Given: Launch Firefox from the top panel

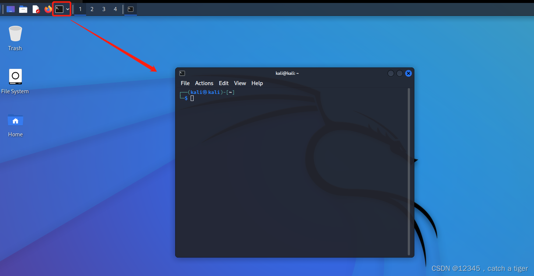Looking at the screenshot, I should click(x=48, y=9).
